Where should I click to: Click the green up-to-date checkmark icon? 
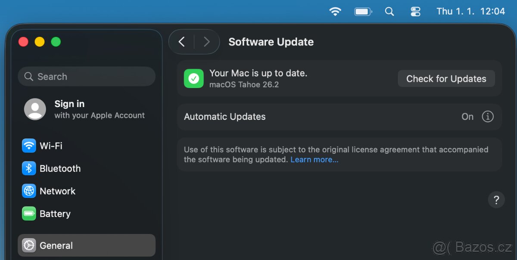coord(194,79)
